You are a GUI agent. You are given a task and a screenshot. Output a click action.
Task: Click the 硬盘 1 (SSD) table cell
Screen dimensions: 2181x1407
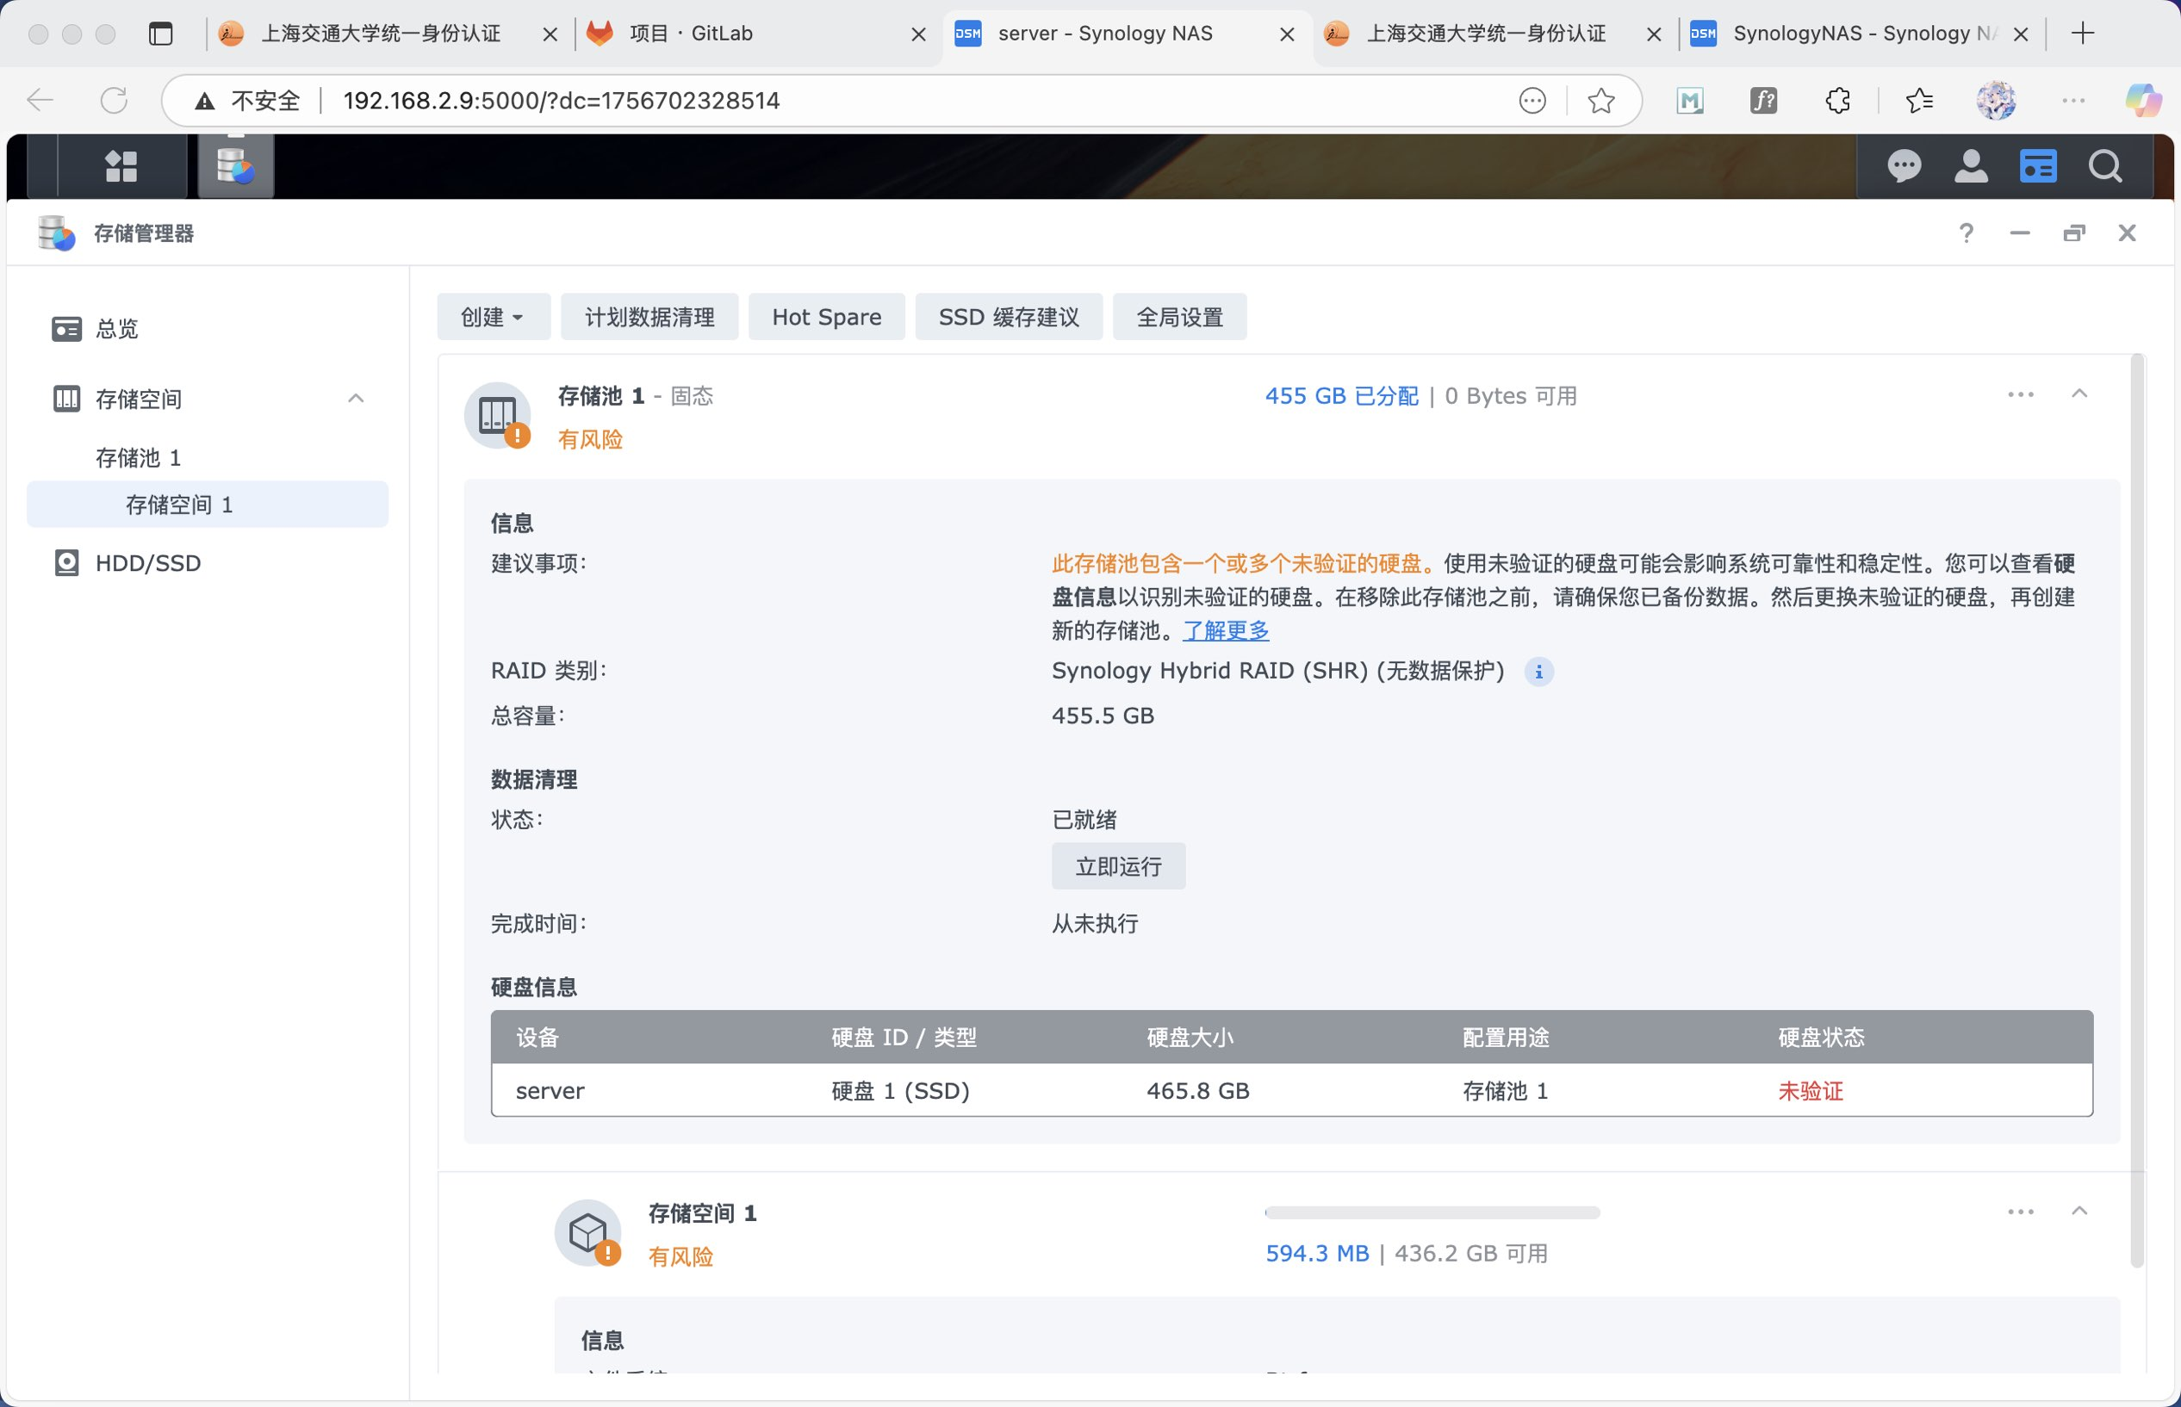[900, 1091]
